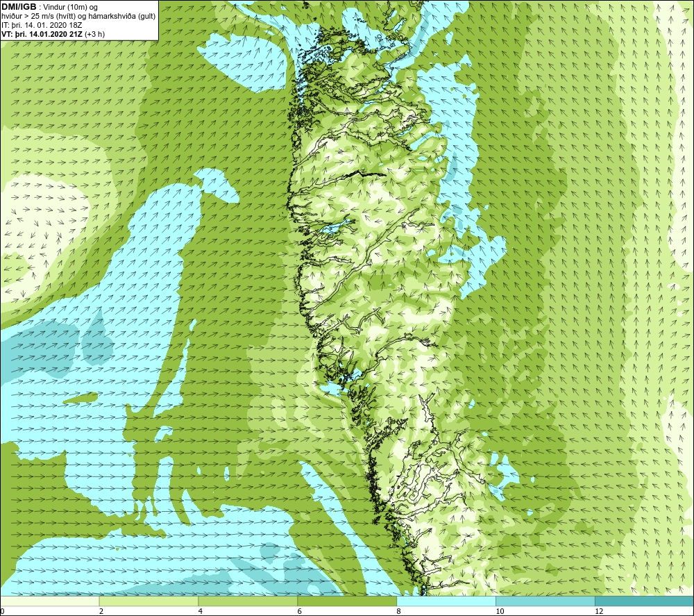Click the scale label '2'
Screen dimensions: 694x616
101,612
